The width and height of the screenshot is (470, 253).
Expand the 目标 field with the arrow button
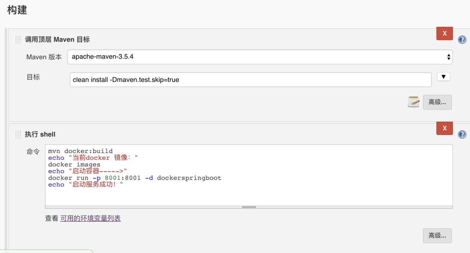(444, 77)
